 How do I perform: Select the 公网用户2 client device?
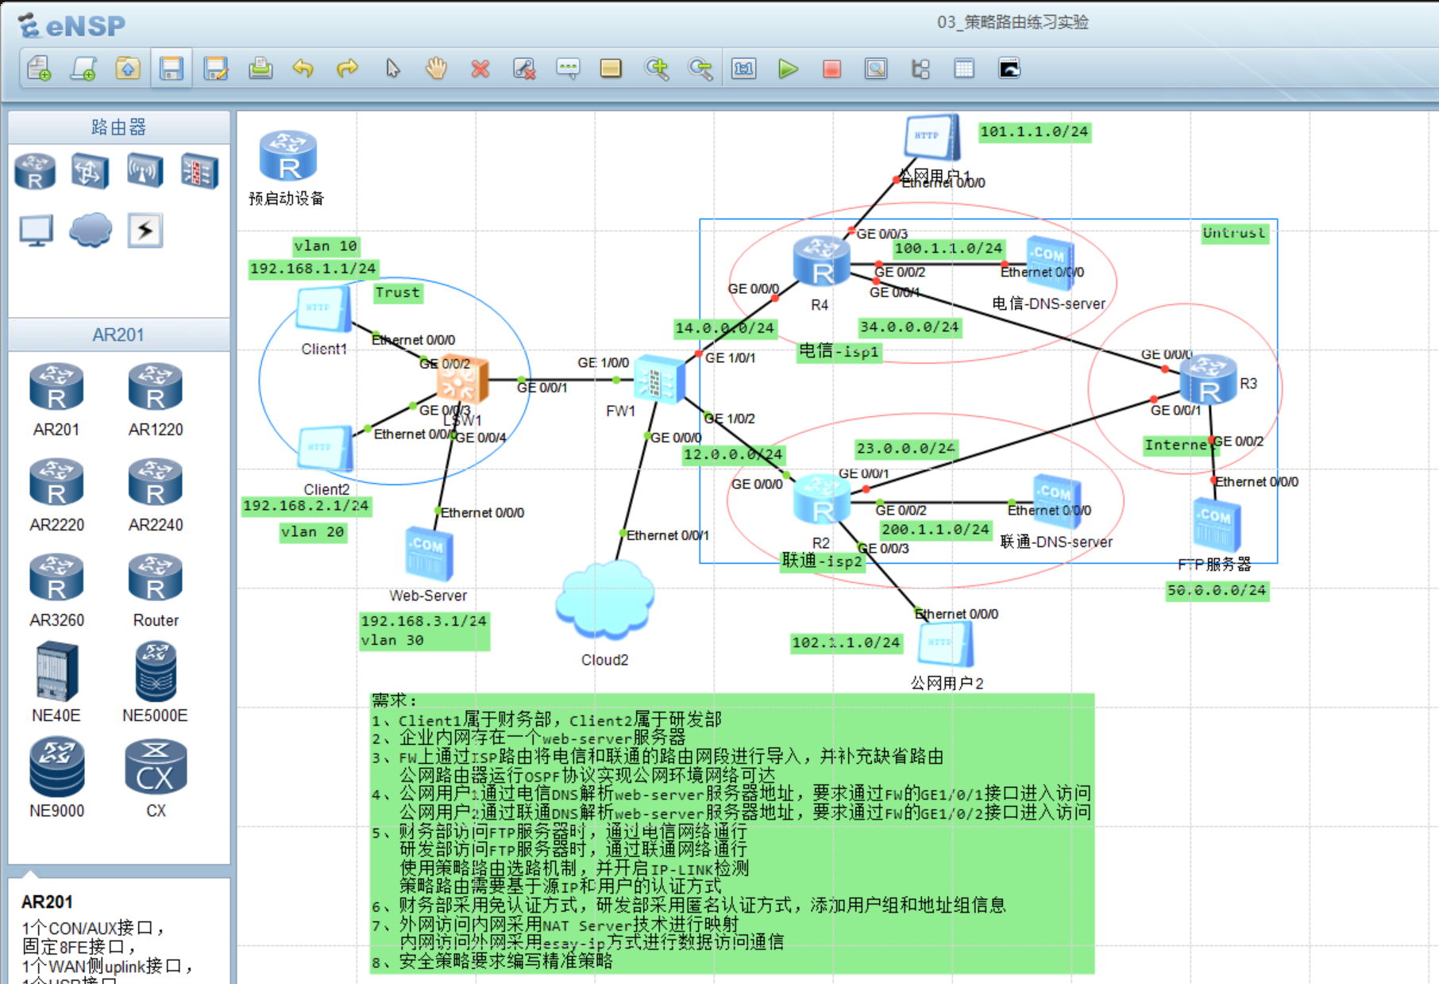(945, 644)
